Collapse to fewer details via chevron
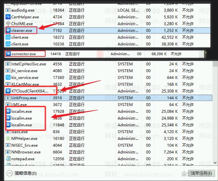The height and width of the screenshot is (181, 218). (10, 173)
